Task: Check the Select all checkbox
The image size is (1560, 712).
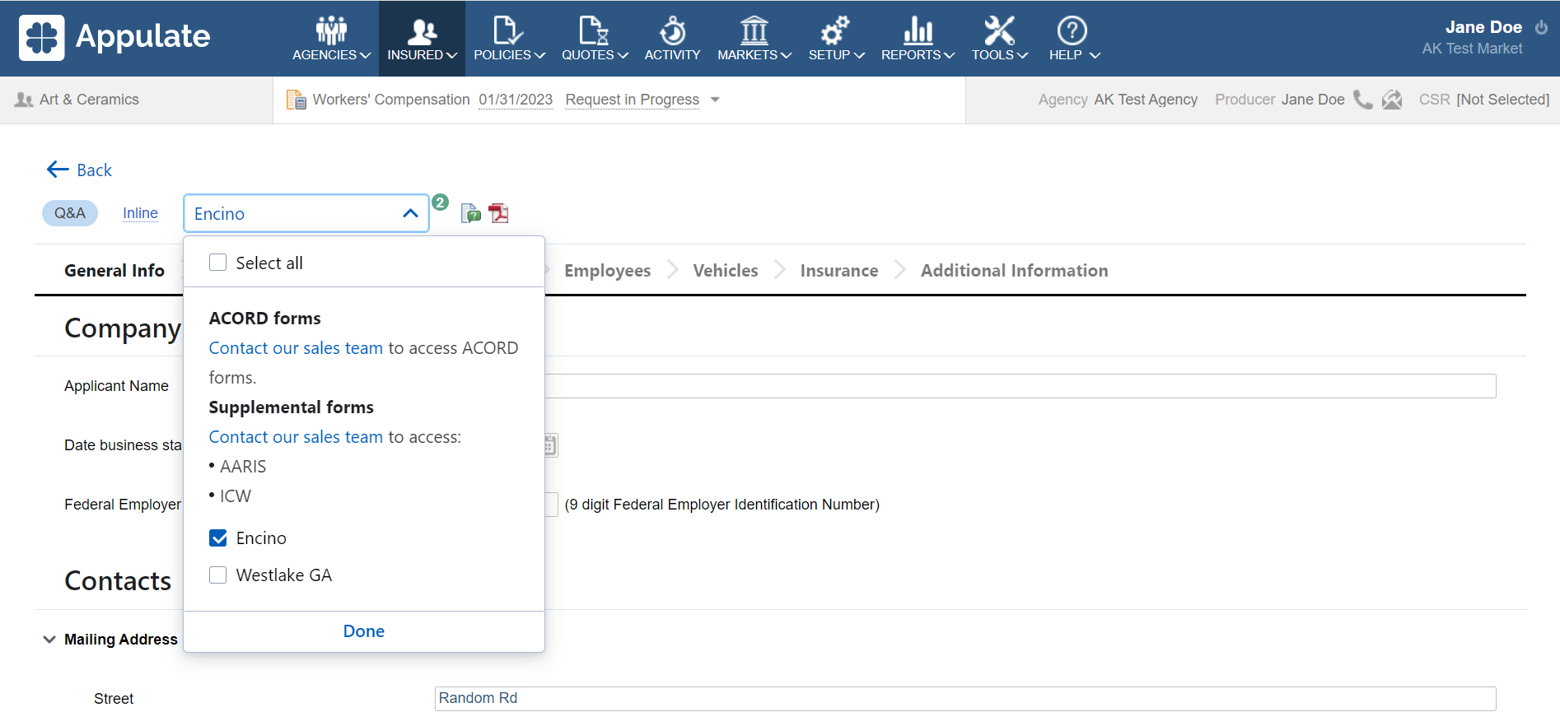Action: point(218,263)
